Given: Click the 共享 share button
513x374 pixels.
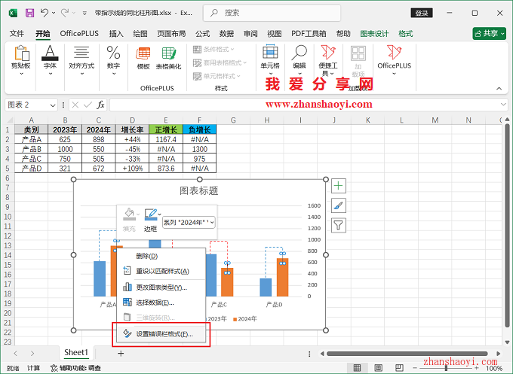Looking at the screenshot, I should pos(489,34).
